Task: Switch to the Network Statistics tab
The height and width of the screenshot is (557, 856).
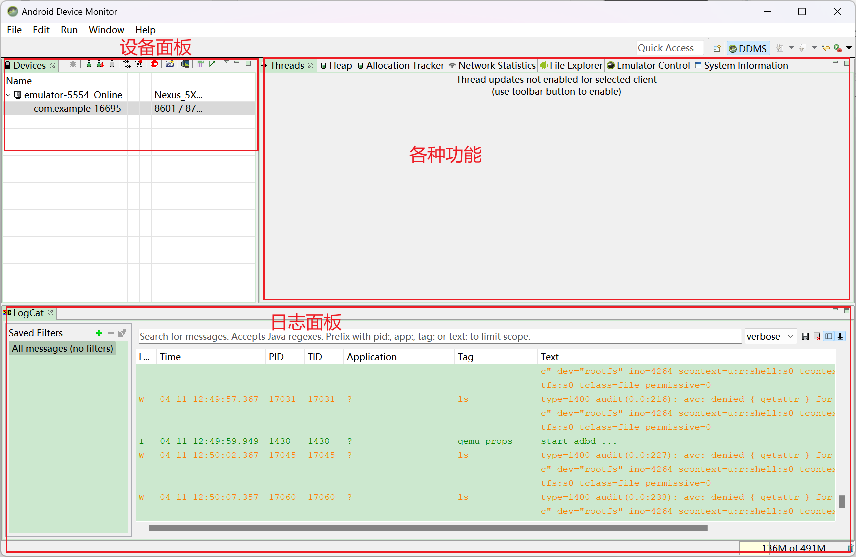Action: click(492, 65)
